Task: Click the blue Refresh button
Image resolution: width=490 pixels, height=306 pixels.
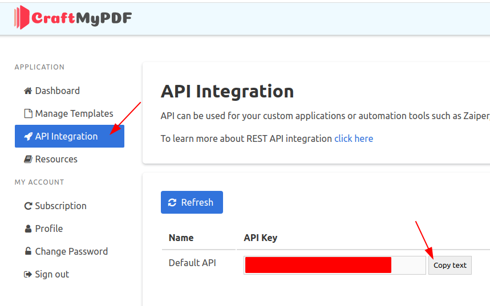Action: 192,202
